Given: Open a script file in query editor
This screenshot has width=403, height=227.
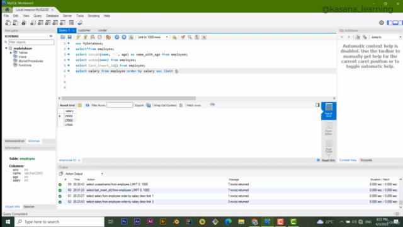Looking at the screenshot, I should coord(63,37).
